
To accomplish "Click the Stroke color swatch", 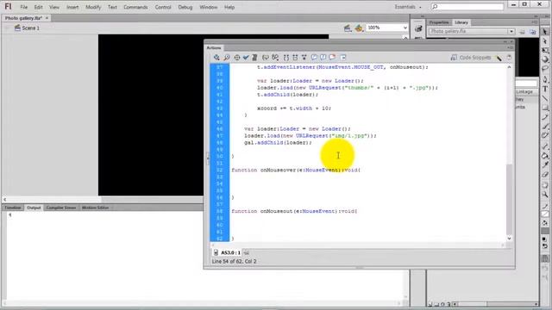I will click(545, 214).
